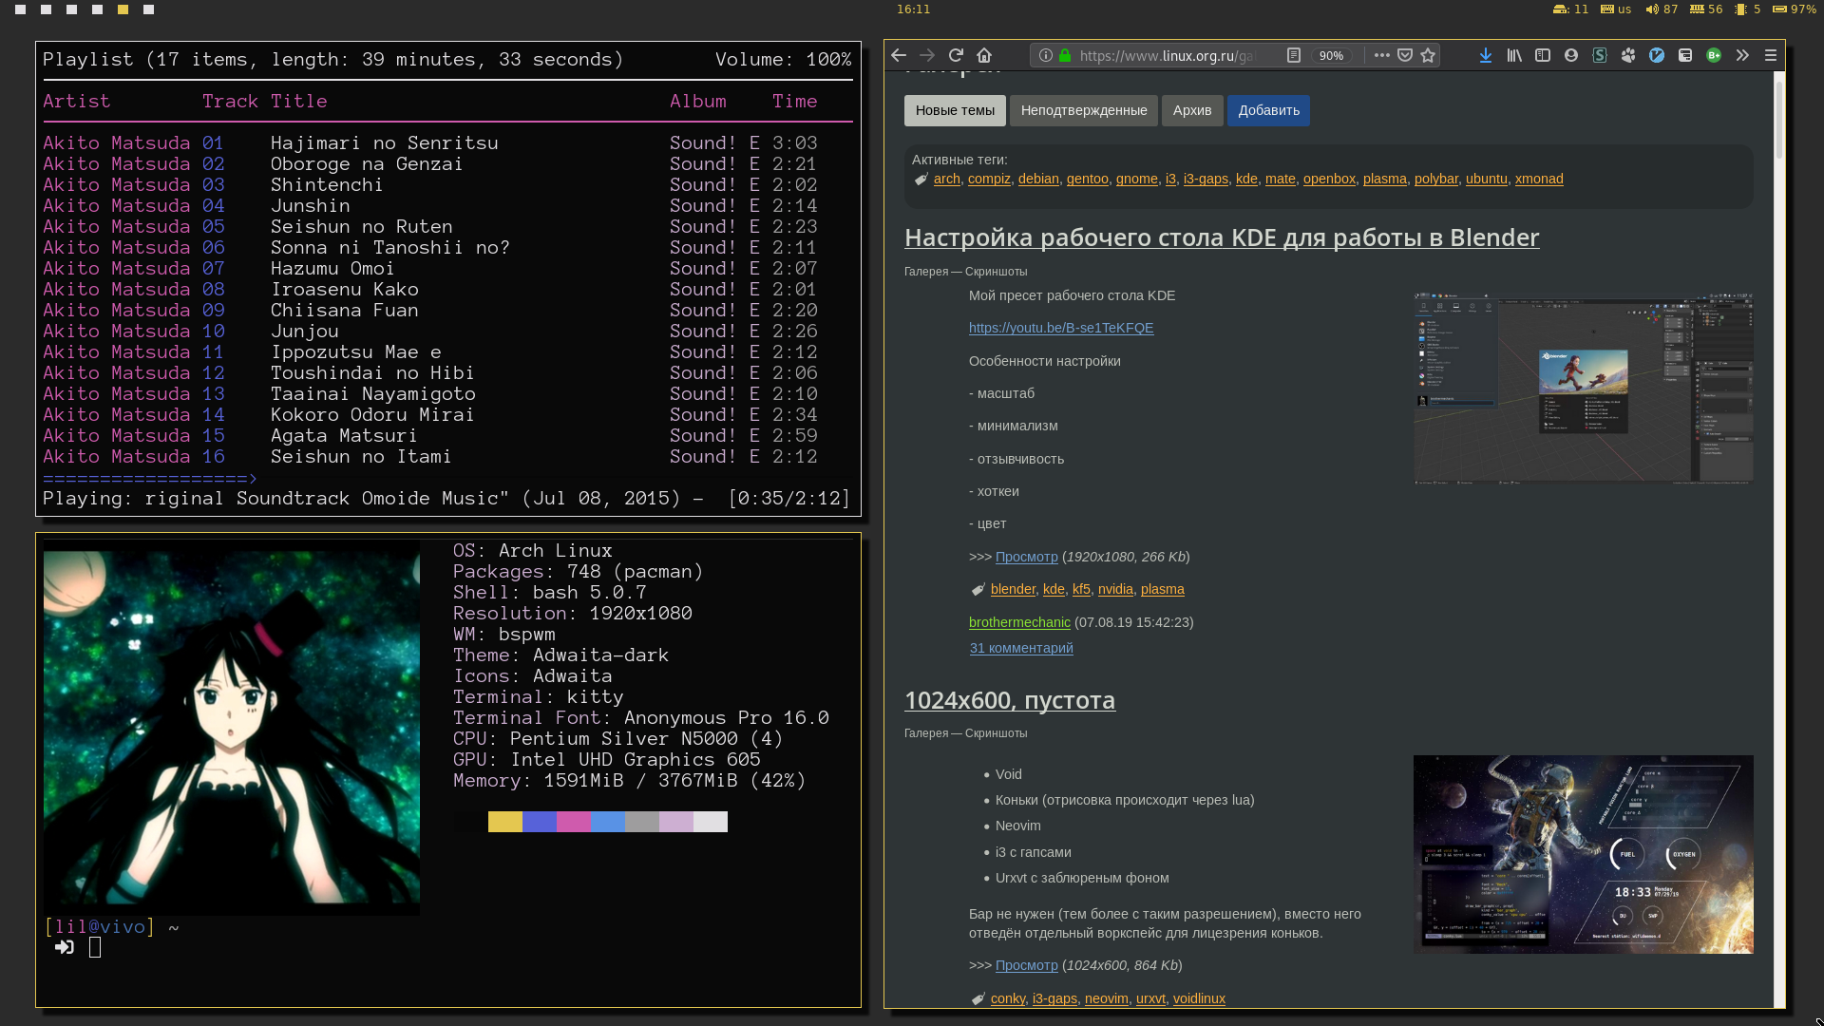Viewport: 1824px width, 1026px height.
Task: Click the blue round extension icon
Action: tap(1657, 55)
